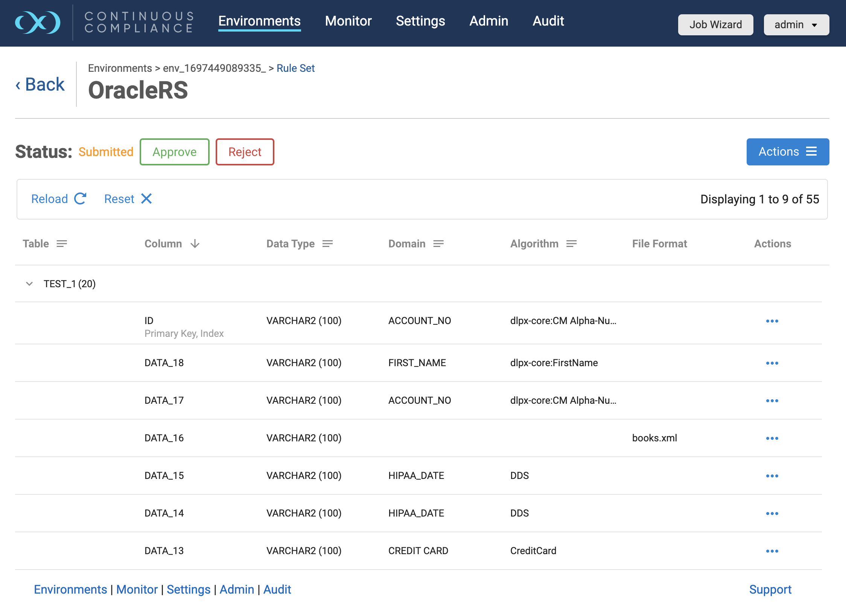Click the Reject button
The image size is (846, 603).
(x=245, y=152)
